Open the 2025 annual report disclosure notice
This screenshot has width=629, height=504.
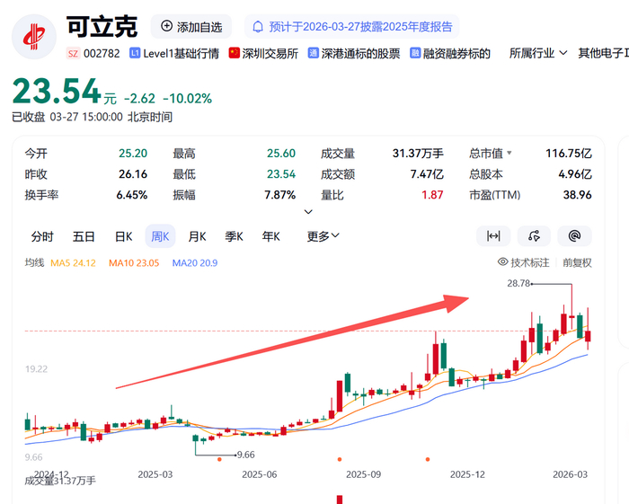[x=352, y=27]
